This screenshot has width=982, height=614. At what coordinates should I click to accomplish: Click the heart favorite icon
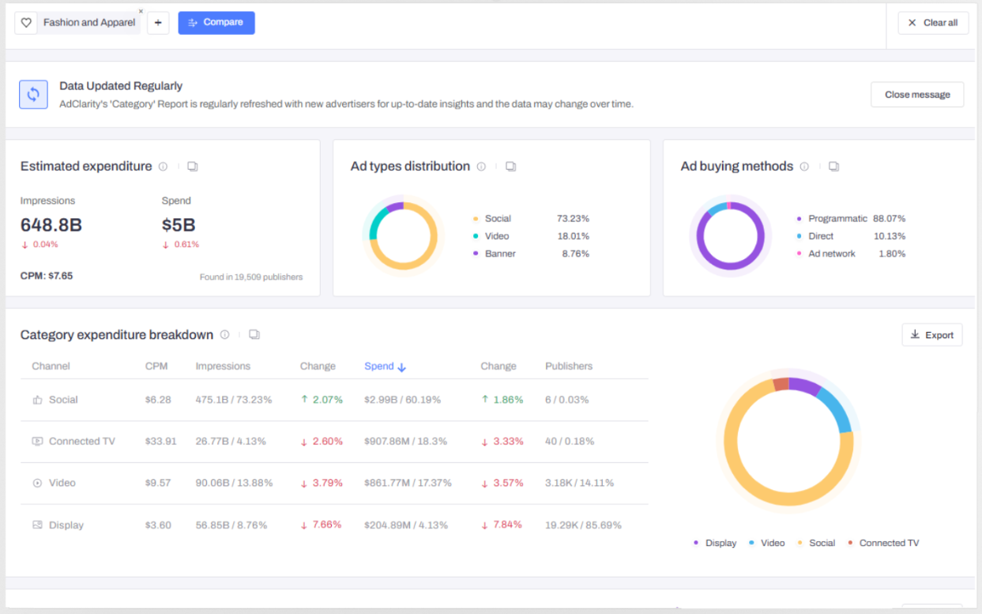click(x=26, y=23)
